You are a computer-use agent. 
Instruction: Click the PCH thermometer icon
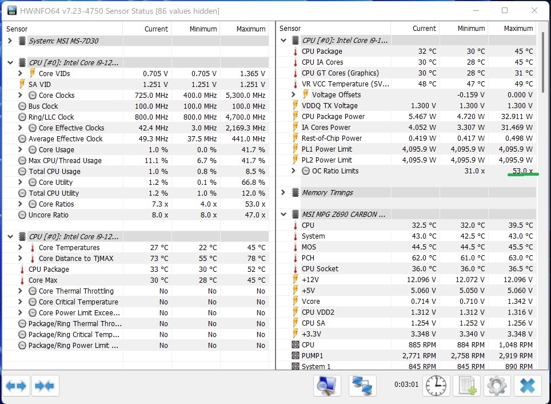pyautogui.click(x=296, y=258)
